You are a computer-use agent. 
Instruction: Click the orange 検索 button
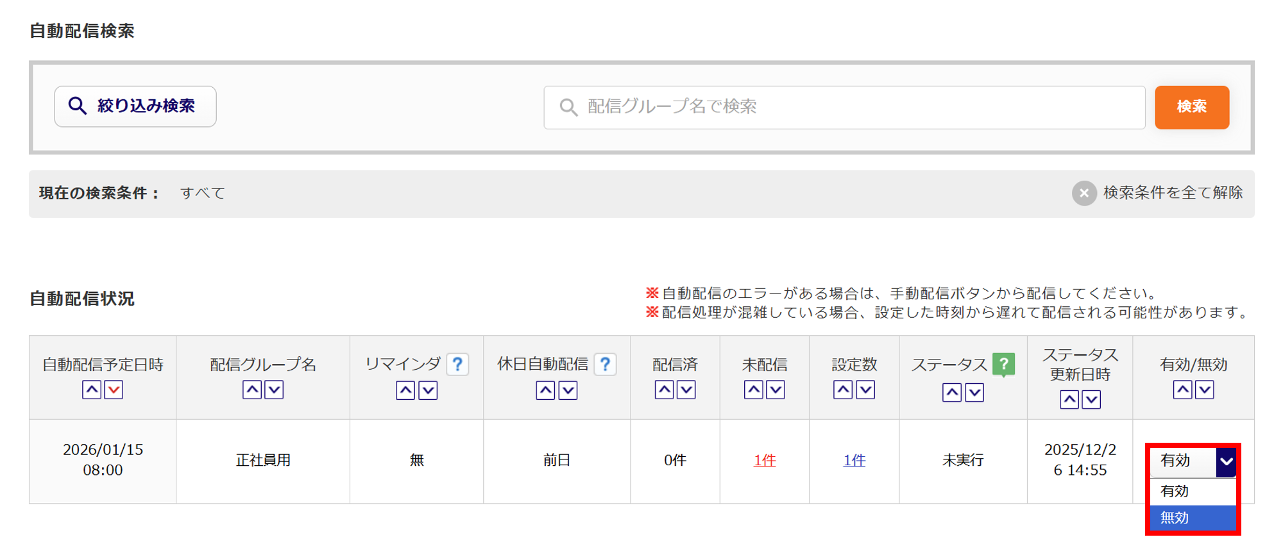click(x=1191, y=107)
